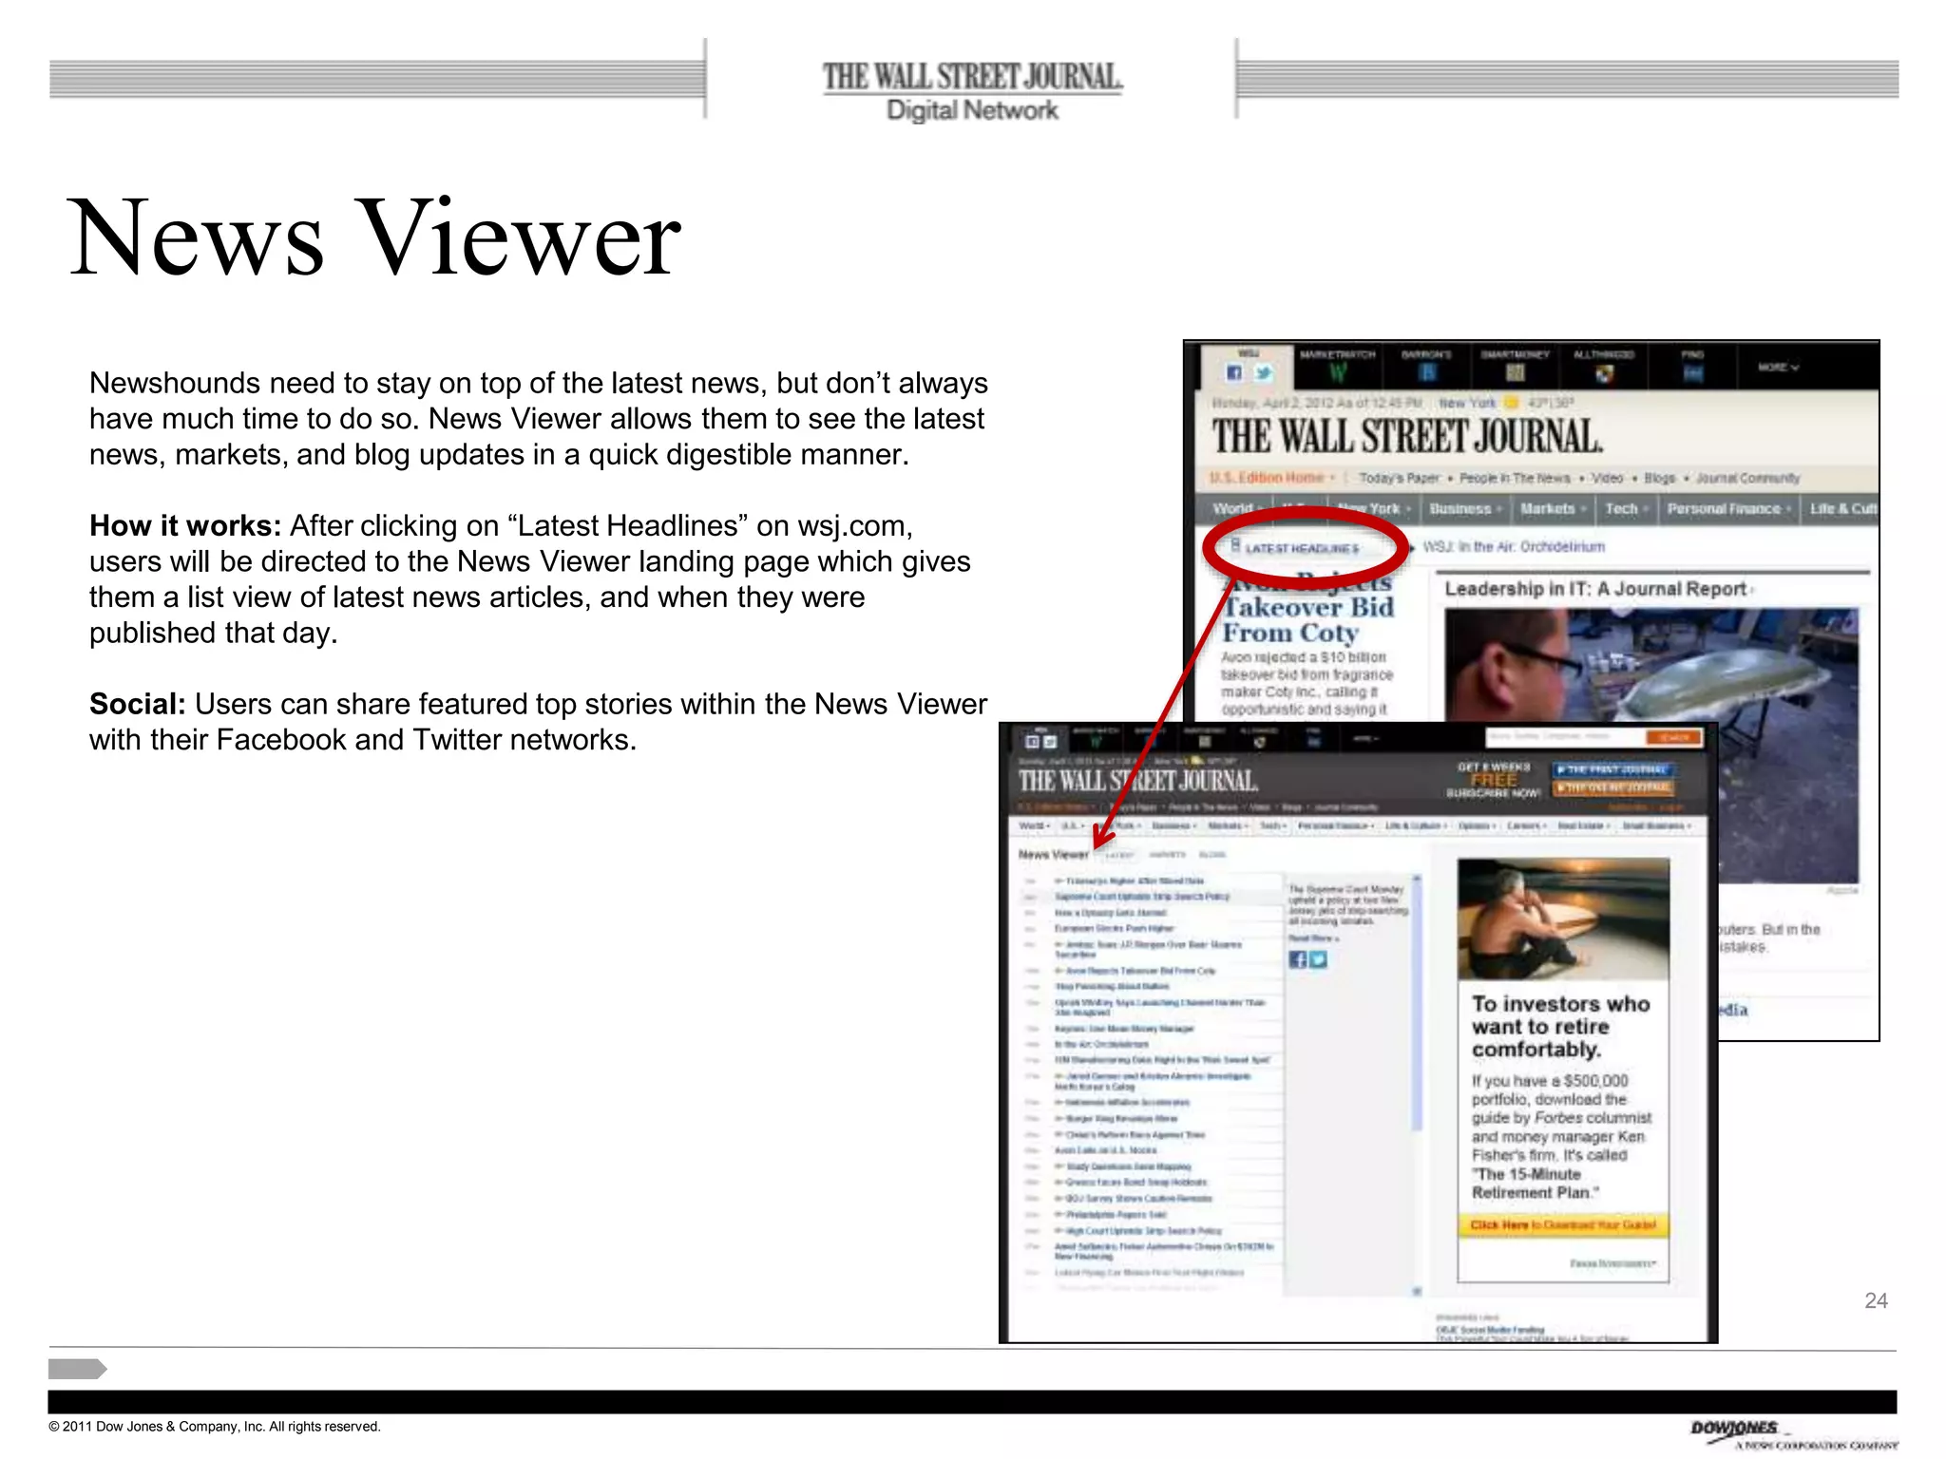Open SmartMoney icon in News Viewer page header

(x=1205, y=742)
